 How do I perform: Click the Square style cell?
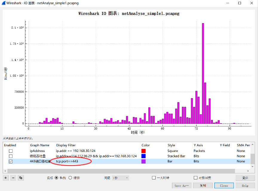point(173,151)
